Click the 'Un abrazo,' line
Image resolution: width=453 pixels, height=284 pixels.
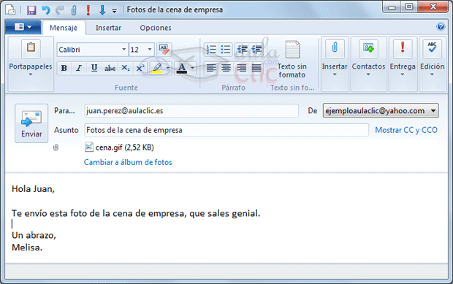(34, 236)
